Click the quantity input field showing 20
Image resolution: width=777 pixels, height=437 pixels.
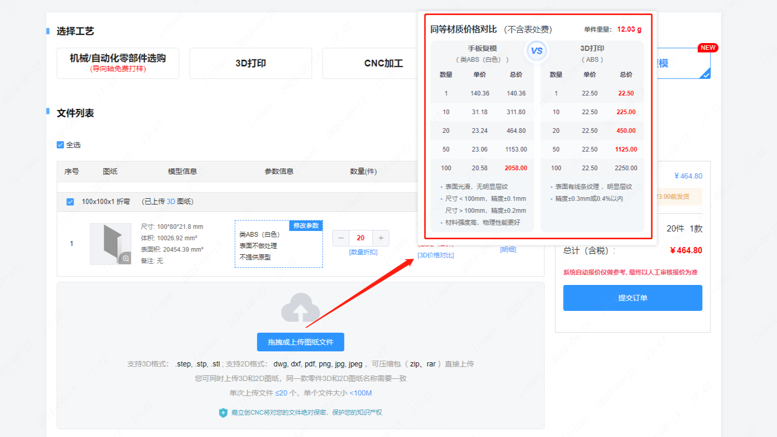click(361, 238)
